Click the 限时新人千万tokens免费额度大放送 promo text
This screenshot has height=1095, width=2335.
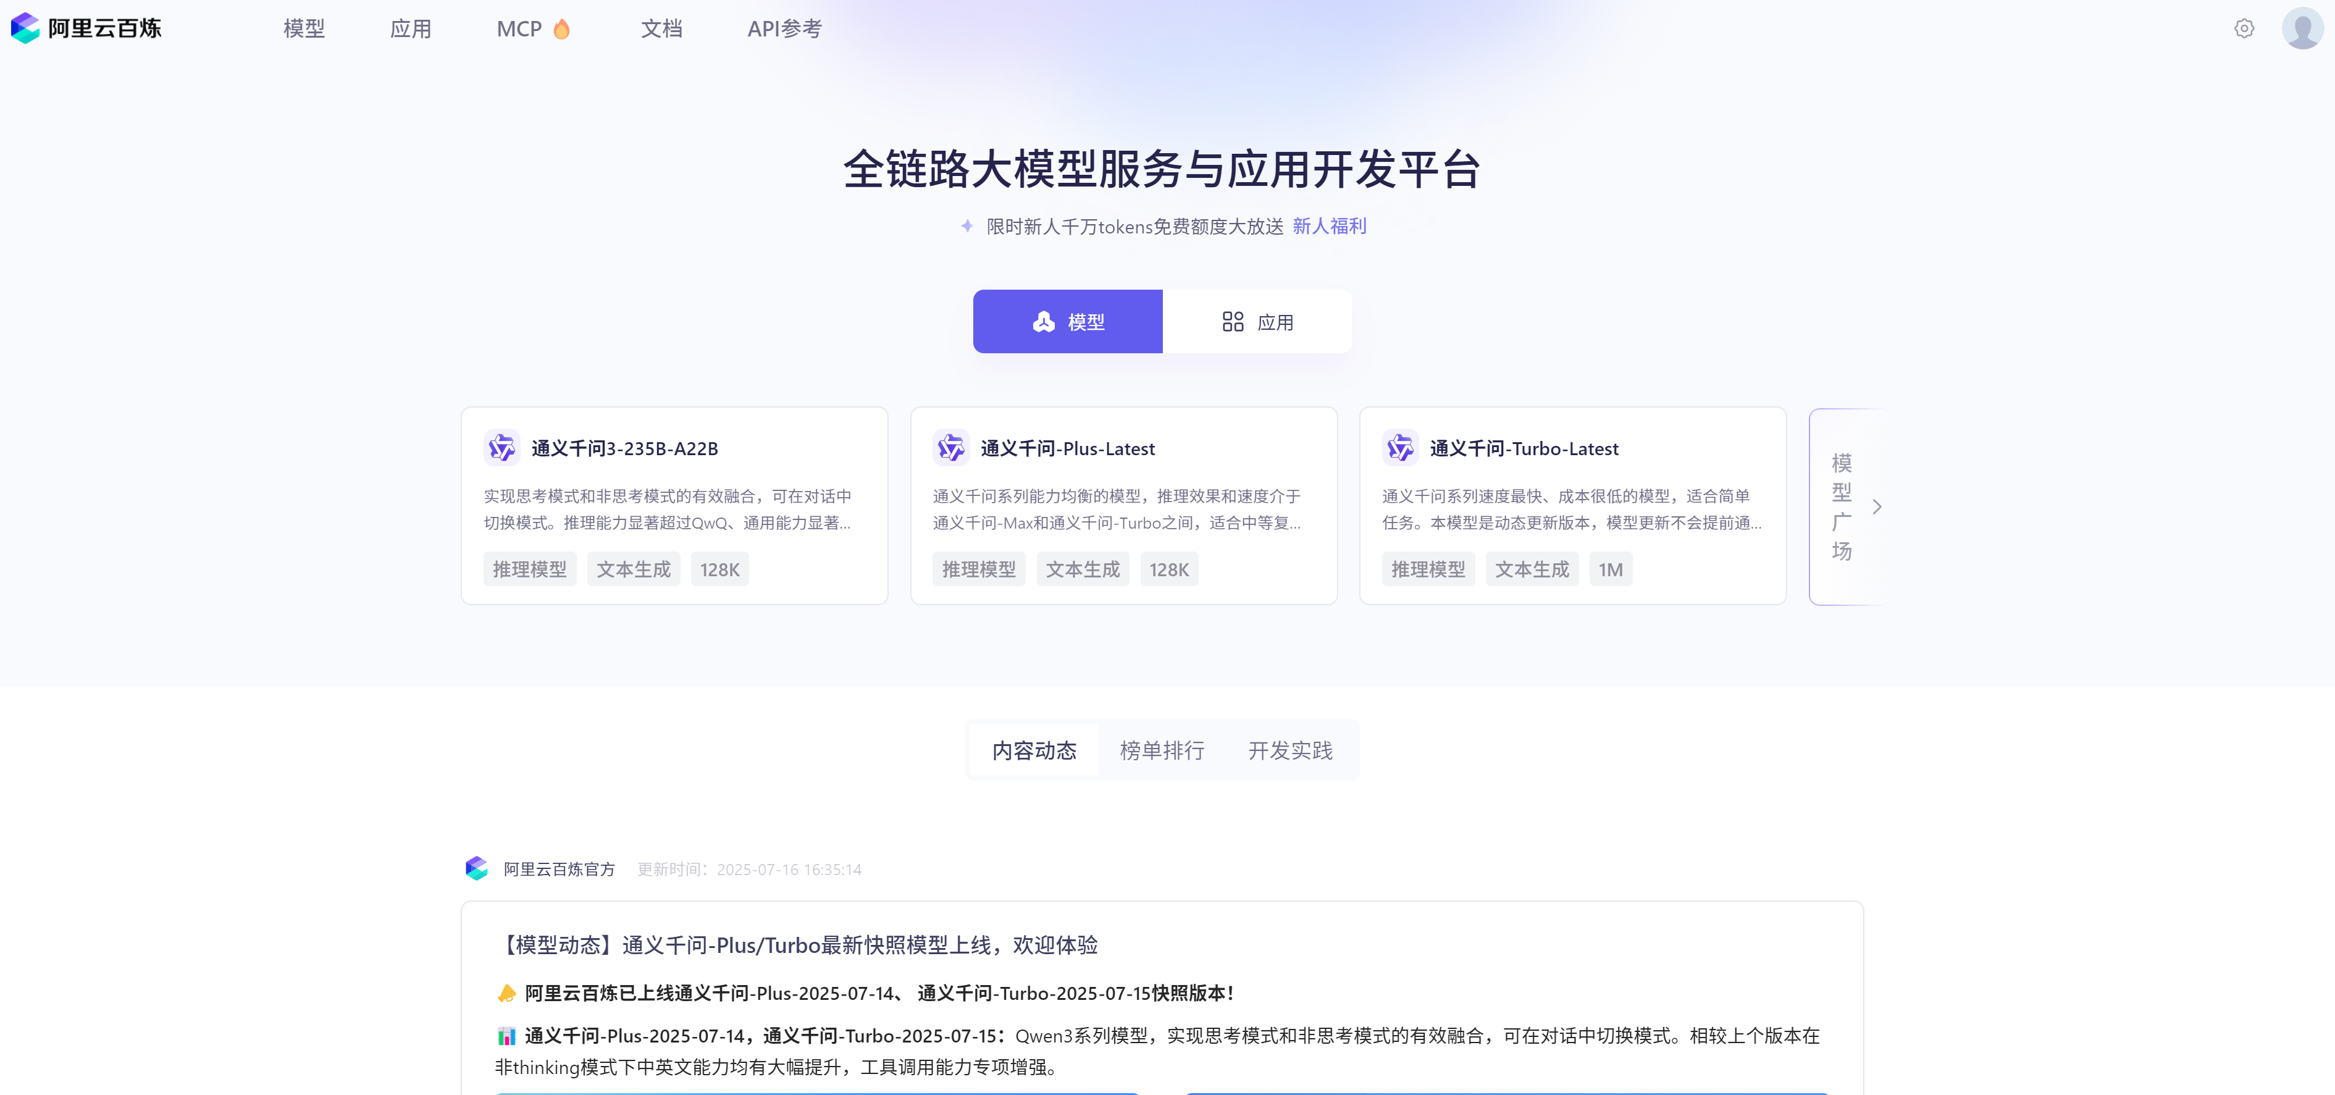(1135, 225)
